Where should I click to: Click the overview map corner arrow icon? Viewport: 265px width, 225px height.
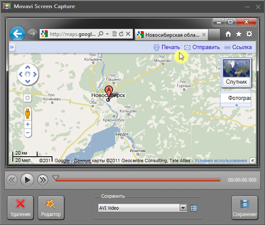pyautogui.click(x=253, y=161)
